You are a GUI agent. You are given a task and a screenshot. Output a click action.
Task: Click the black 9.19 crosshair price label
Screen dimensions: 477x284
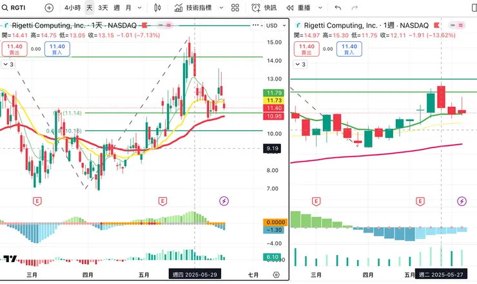click(x=272, y=148)
